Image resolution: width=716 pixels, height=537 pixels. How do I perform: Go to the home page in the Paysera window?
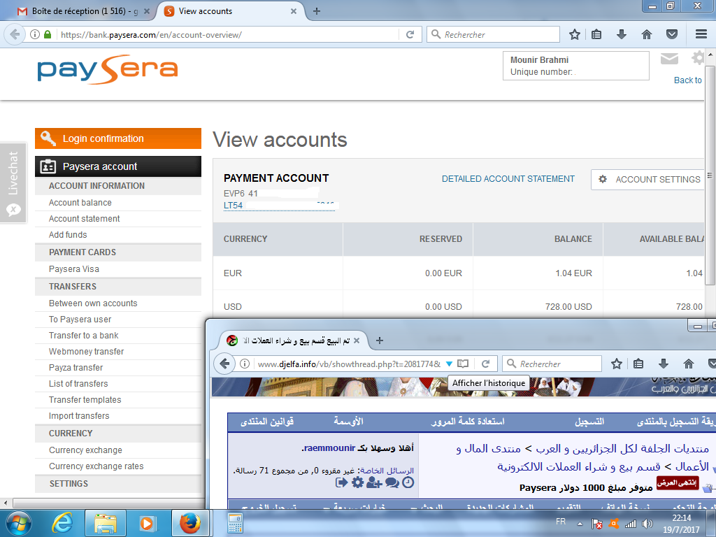(647, 34)
